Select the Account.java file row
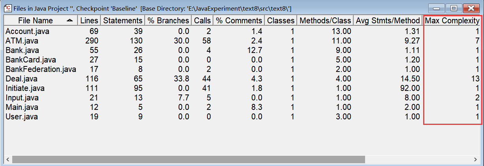The image size is (484, 166). coord(28,31)
